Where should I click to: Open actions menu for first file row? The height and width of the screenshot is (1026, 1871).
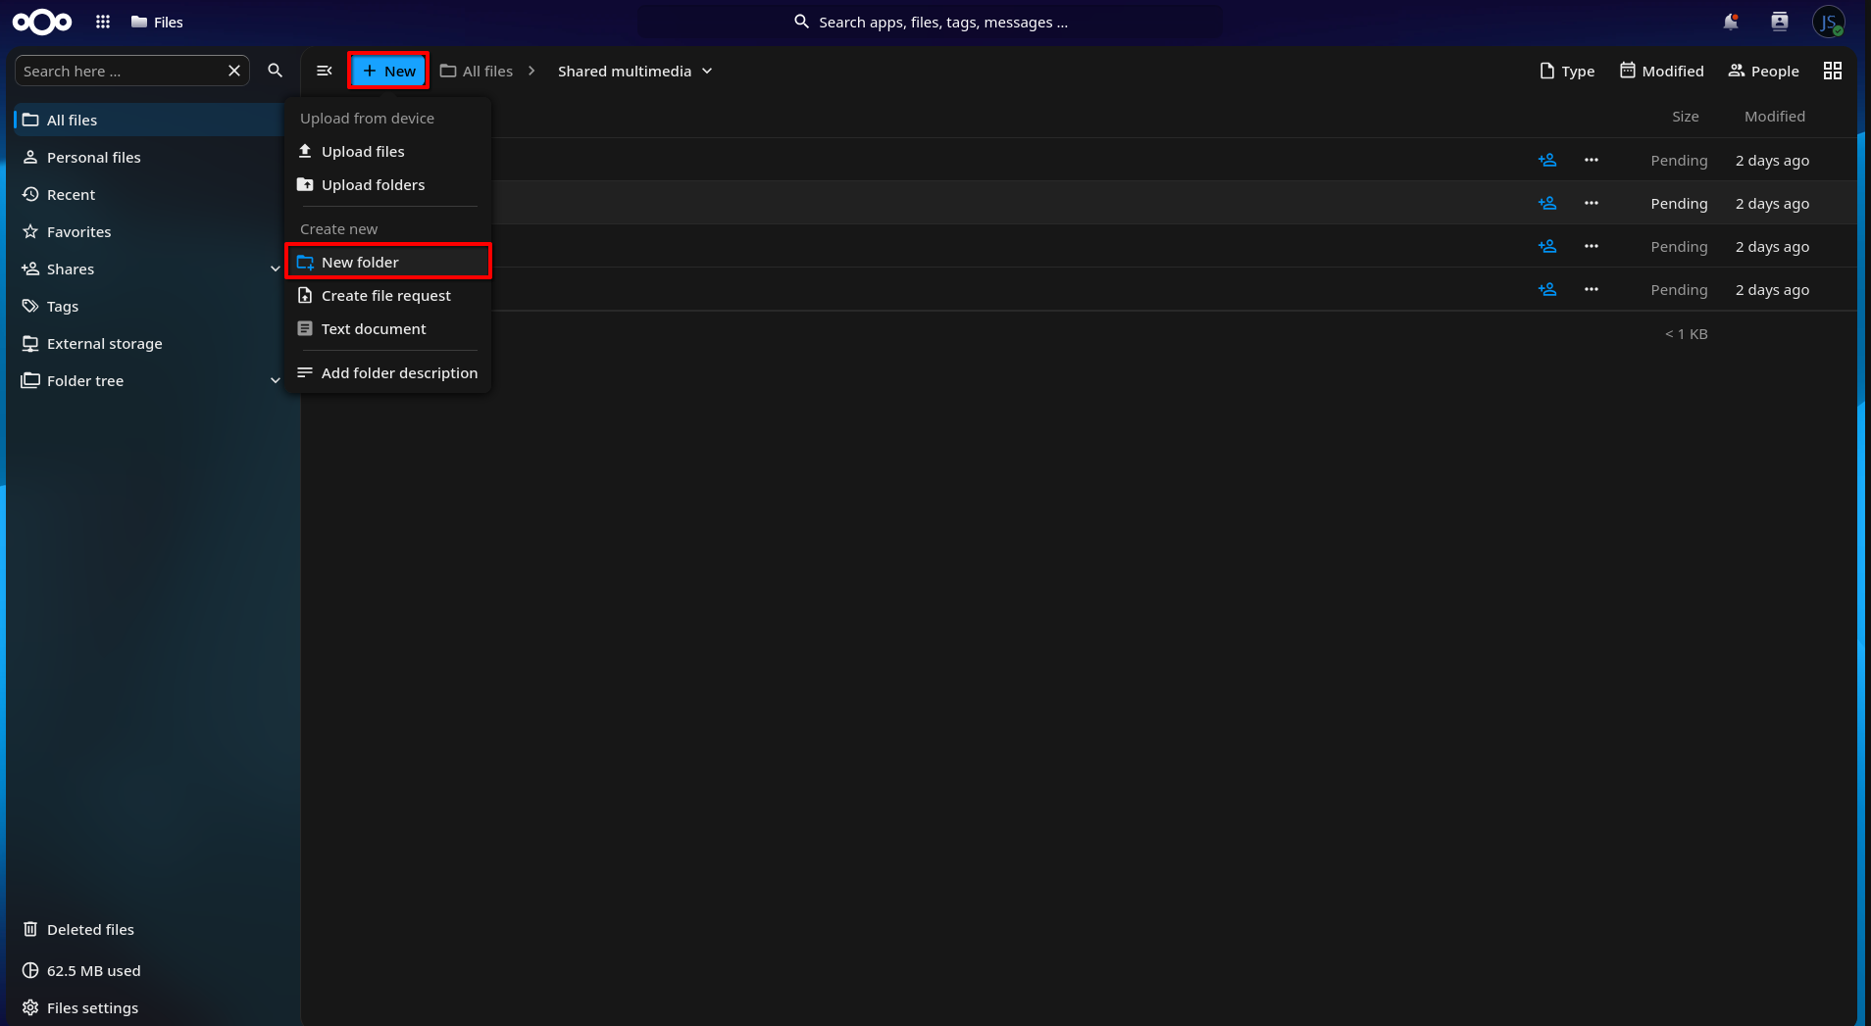click(1592, 160)
